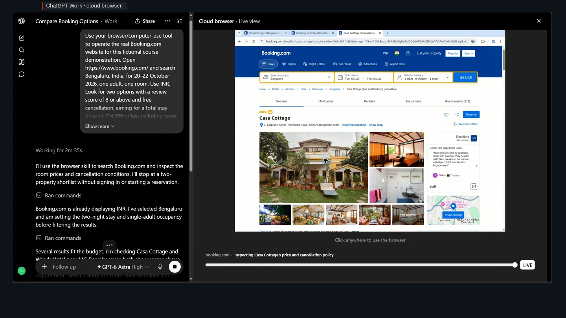Open the ChatGPT logo home icon
The height and width of the screenshot is (318, 566).
pyautogui.click(x=22, y=21)
